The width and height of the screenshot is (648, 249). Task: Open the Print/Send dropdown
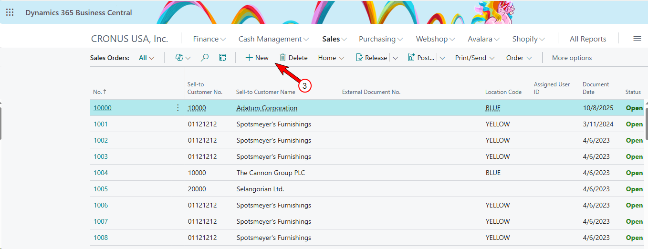click(x=475, y=58)
